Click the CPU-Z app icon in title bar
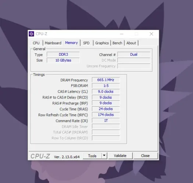 [31, 34]
